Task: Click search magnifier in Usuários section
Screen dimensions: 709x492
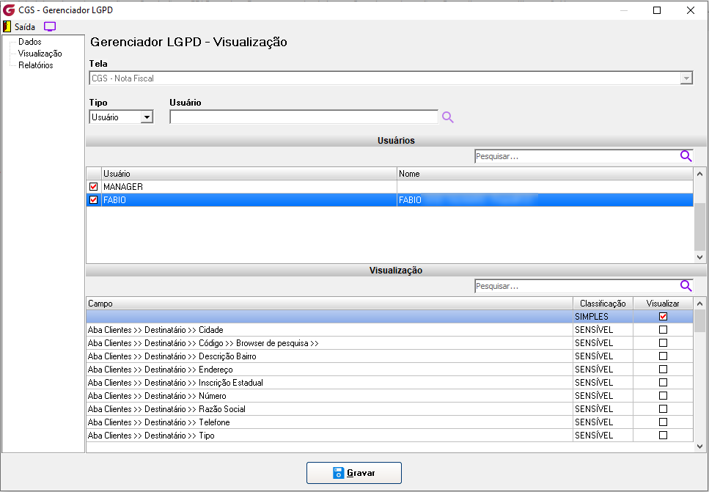Action: (686, 156)
